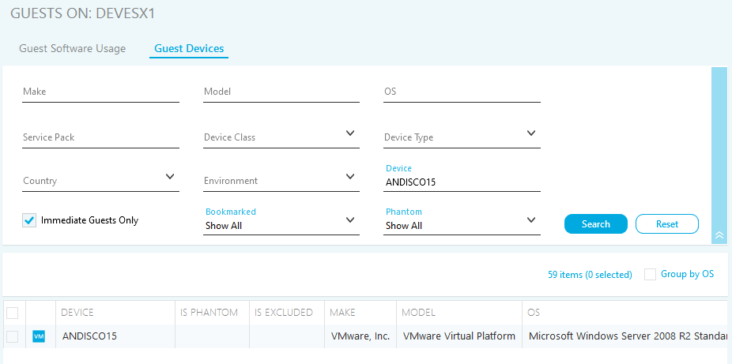Enable the Immediate Guests Only checkbox

(x=29, y=220)
